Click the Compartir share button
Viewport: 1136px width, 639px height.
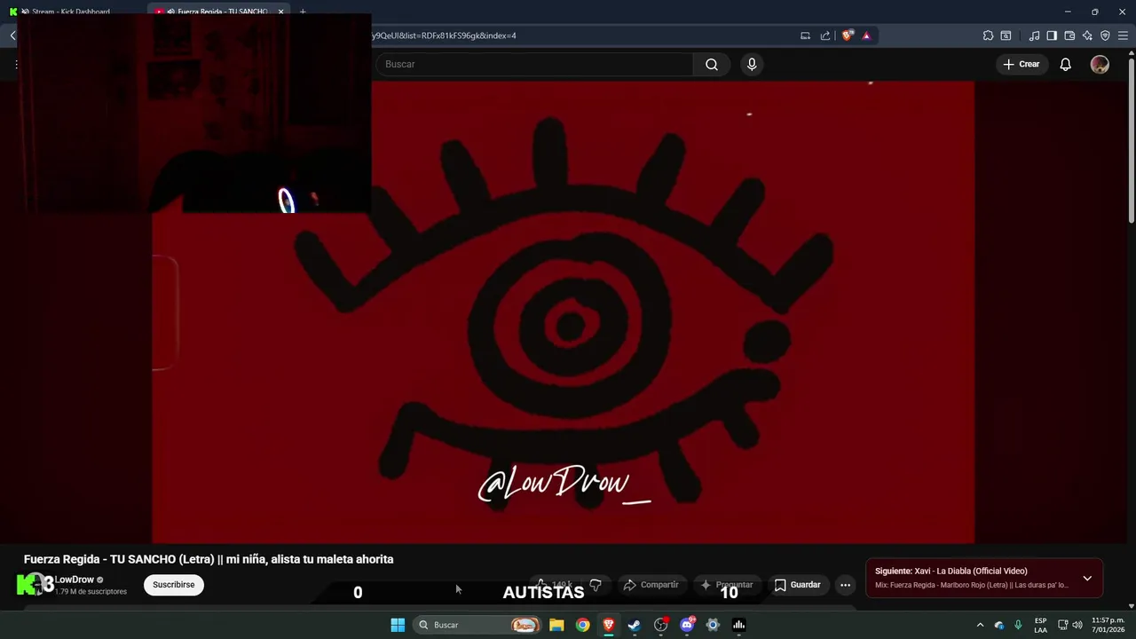click(x=651, y=585)
